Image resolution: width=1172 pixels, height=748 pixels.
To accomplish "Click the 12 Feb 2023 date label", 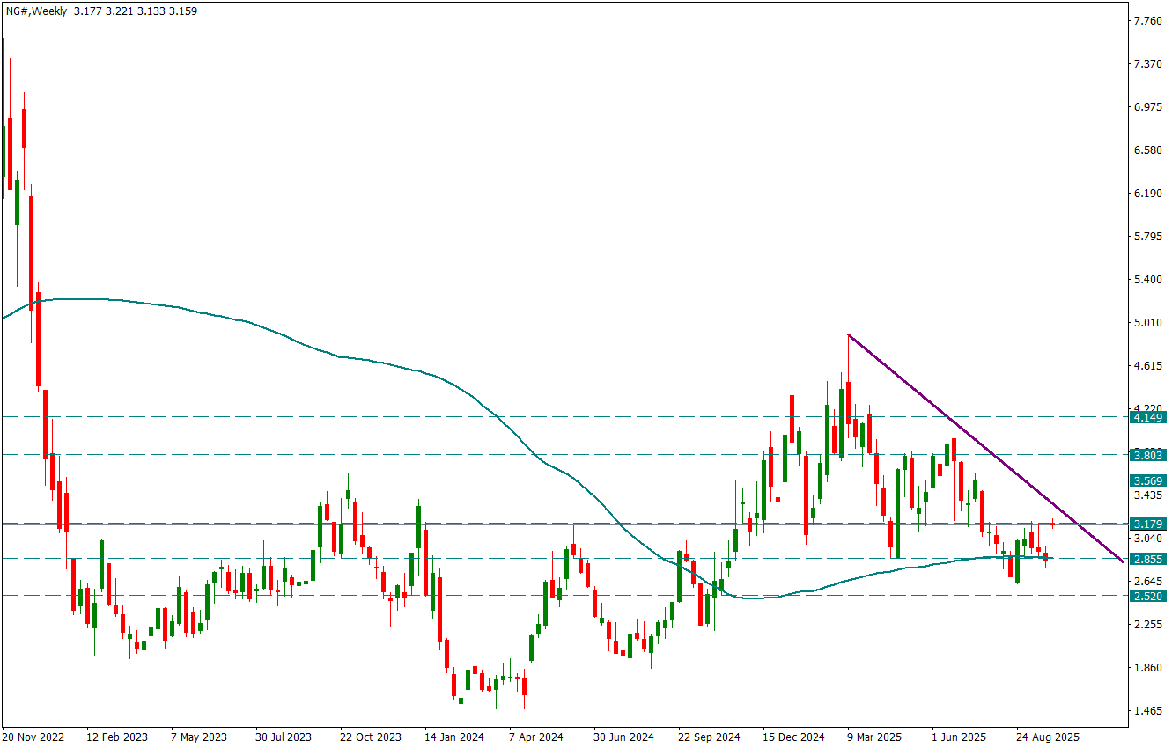I will pos(116,737).
